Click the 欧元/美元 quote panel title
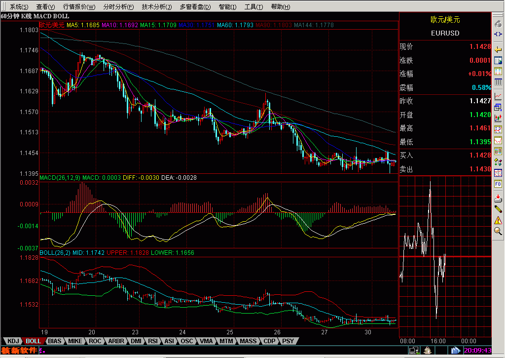The height and width of the screenshot is (358, 505). [x=445, y=20]
